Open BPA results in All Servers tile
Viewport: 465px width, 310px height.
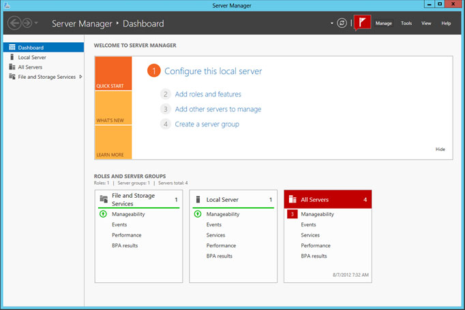(x=314, y=256)
